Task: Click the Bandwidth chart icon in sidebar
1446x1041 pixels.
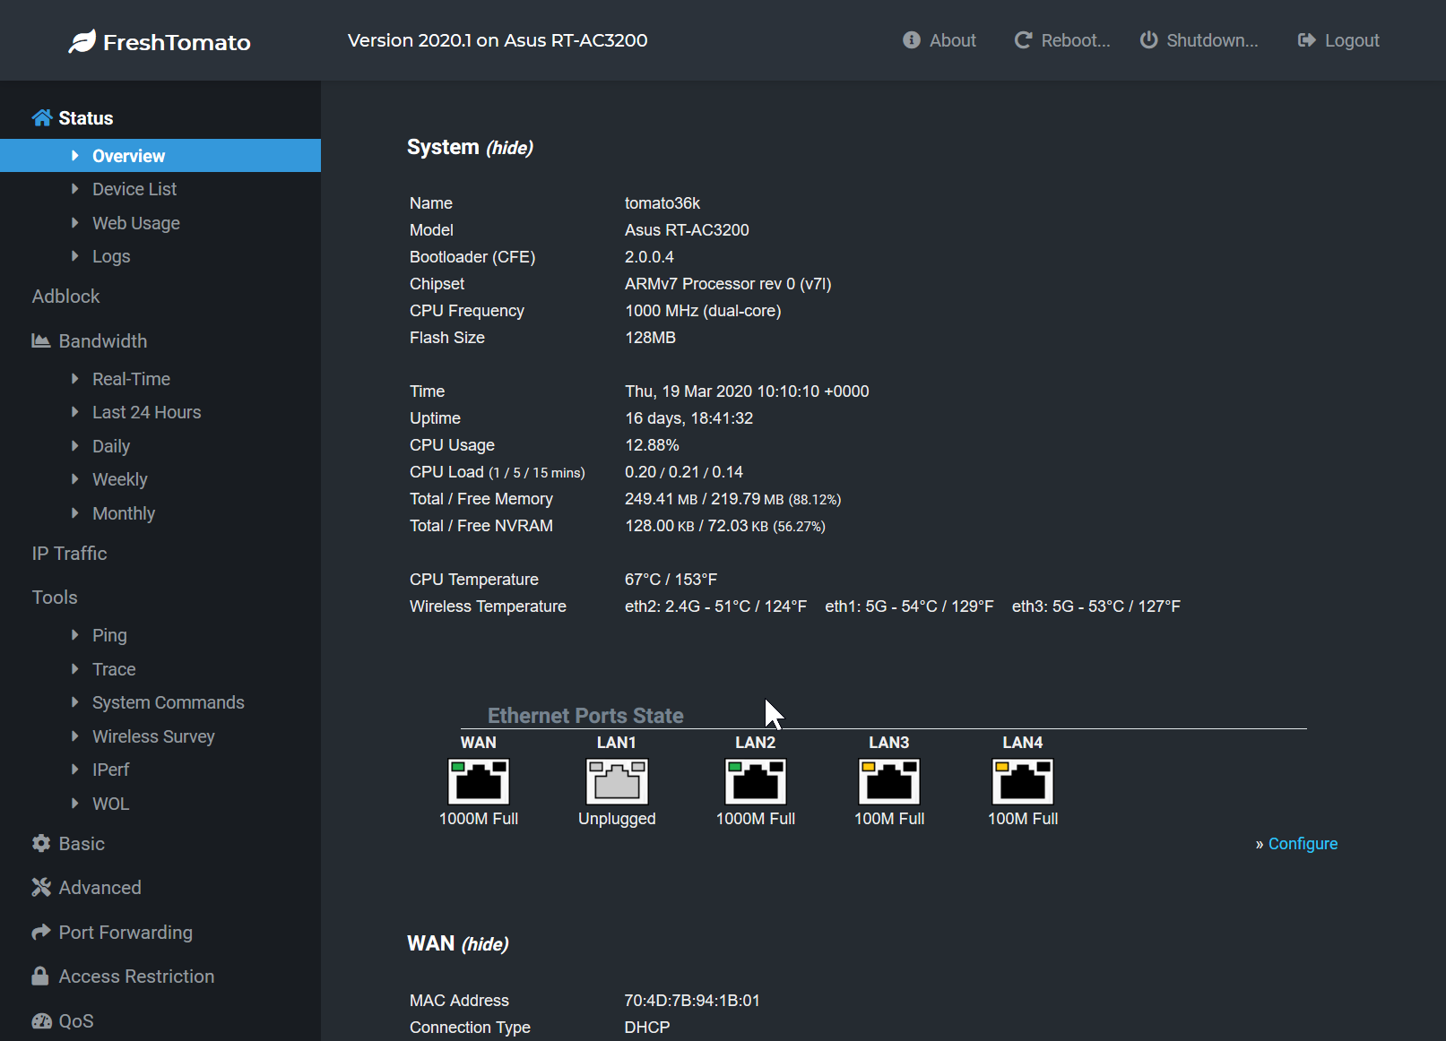Action: coord(39,340)
